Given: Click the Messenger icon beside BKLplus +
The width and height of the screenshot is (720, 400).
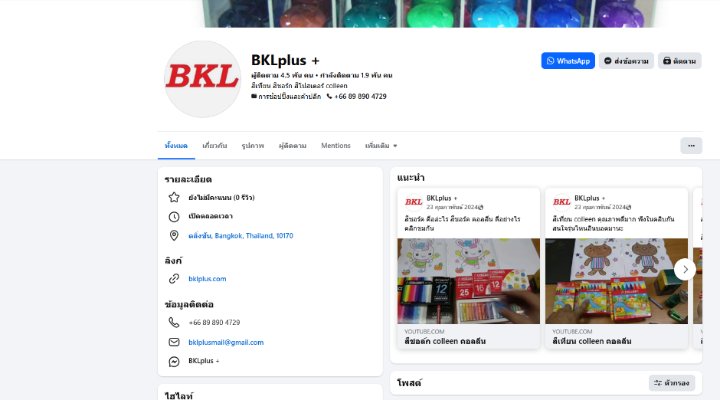Looking at the screenshot, I should point(174,362).
